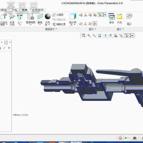This screenshot has height=143, width=143.
Task: Expand the 外观库 dropdown arrow
Action: pyautogui.click(x=49, y=25)
